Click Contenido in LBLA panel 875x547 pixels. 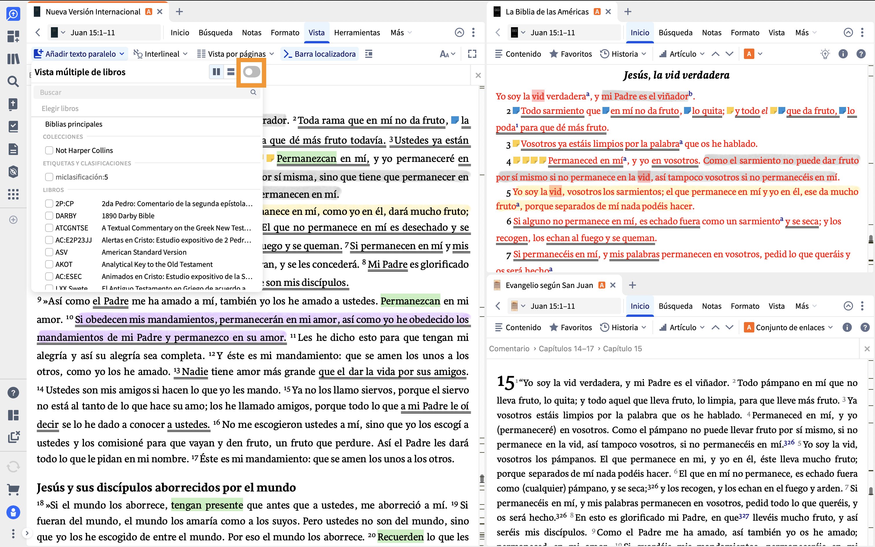(518, 54)
